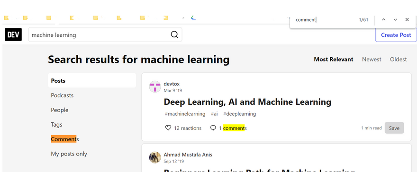Sort results by Newest
Viewport: 417px width, 172px height.
tap(372, 60)
